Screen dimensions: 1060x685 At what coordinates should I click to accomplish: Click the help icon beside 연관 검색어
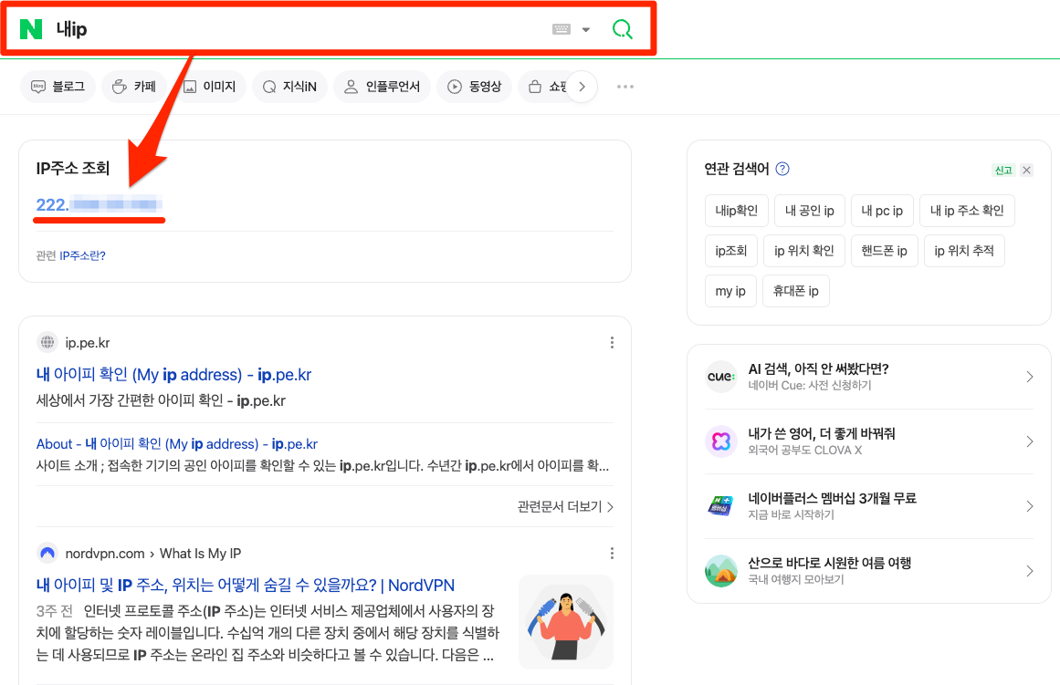pos(782,169)
